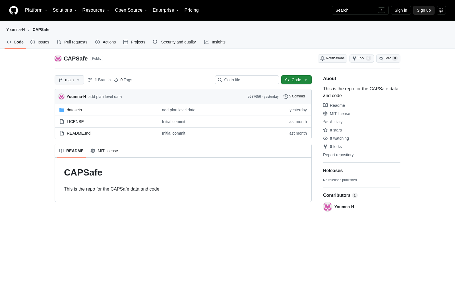
Task: Select the MIT license tab in README panel
Action: pos(104,151)
